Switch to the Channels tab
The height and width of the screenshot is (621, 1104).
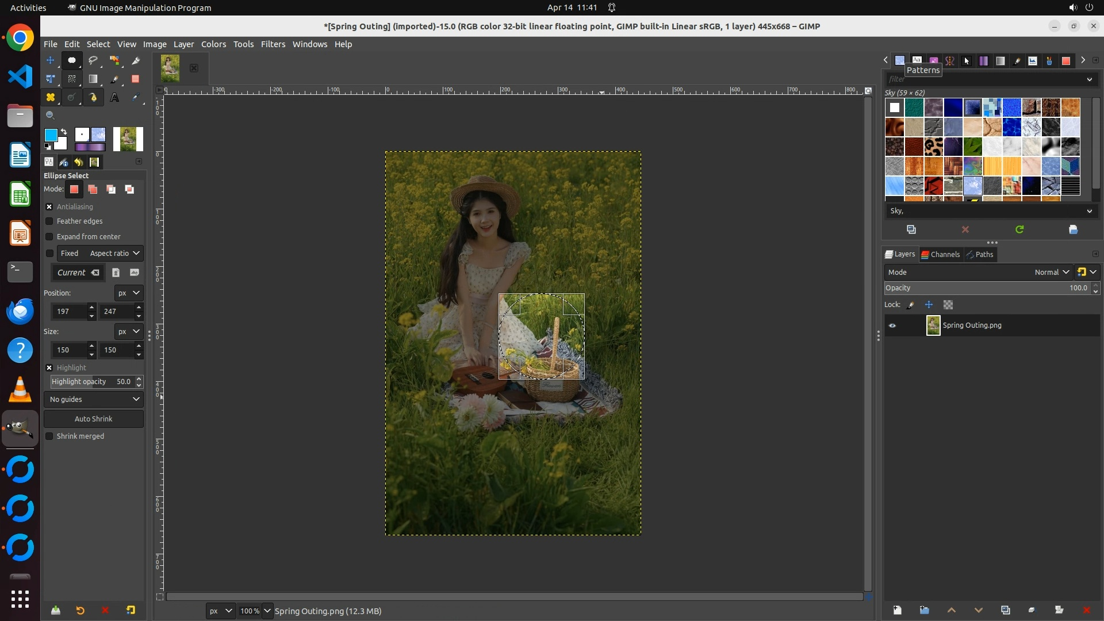click(x=941, y=255)
